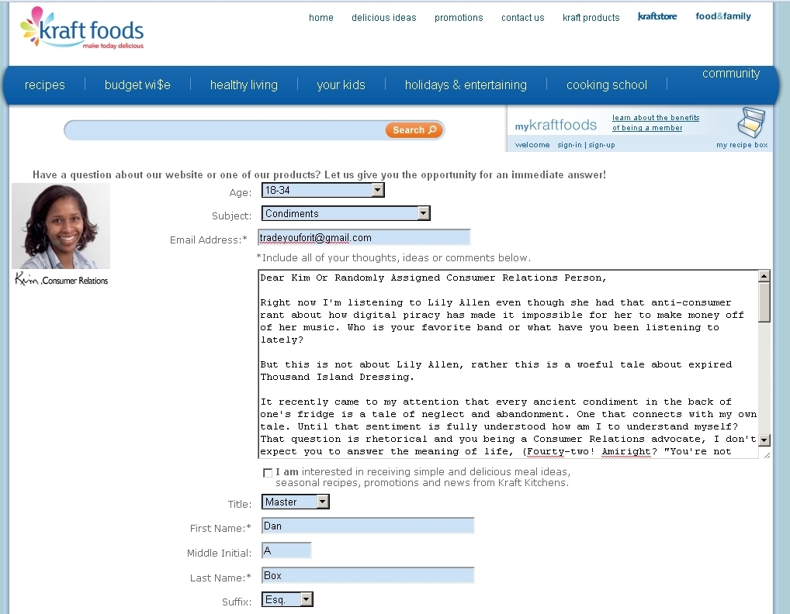Open the my recipe box text link
This screenshot has width=790, height=614.
pos(742,145)
